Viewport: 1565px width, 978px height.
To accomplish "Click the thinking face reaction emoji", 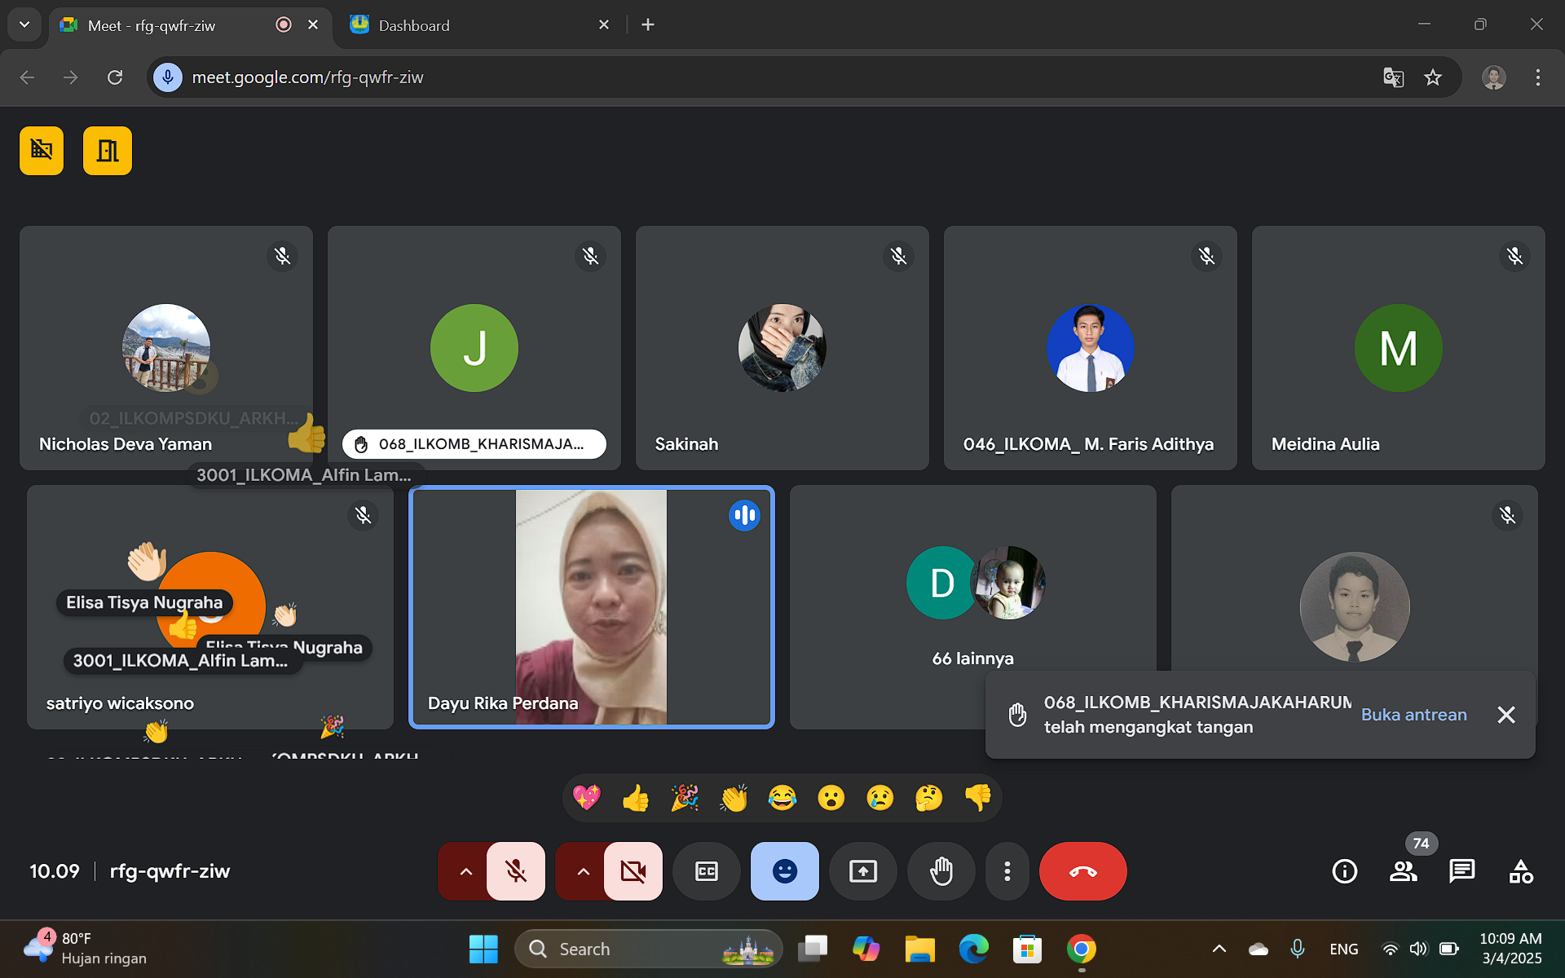I will pyautogui.click(x=929, y=798).
